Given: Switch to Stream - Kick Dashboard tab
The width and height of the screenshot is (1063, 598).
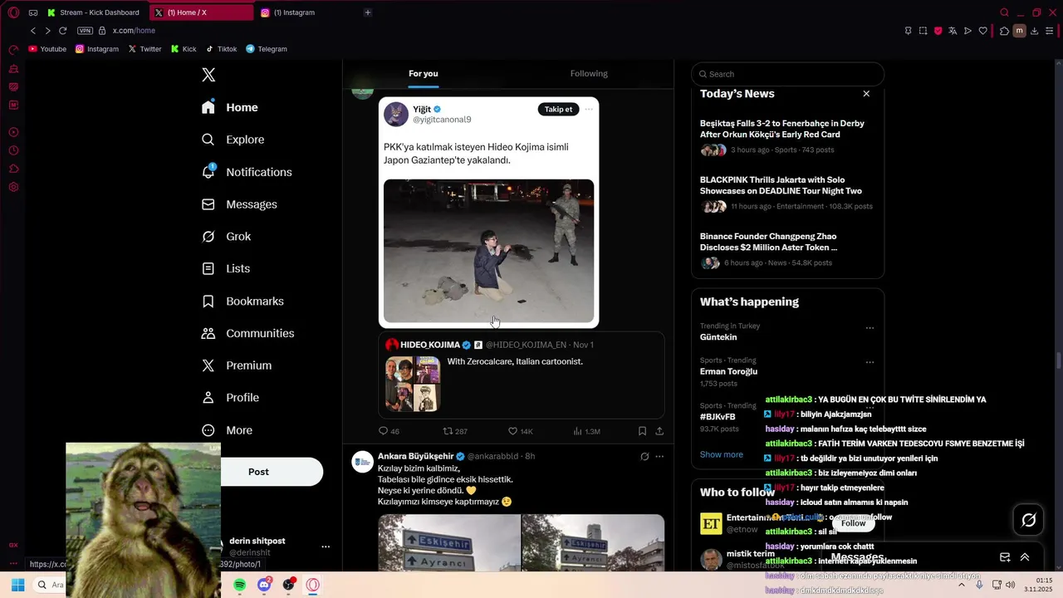Looking at the screenshot, I should tap(94, 12).
